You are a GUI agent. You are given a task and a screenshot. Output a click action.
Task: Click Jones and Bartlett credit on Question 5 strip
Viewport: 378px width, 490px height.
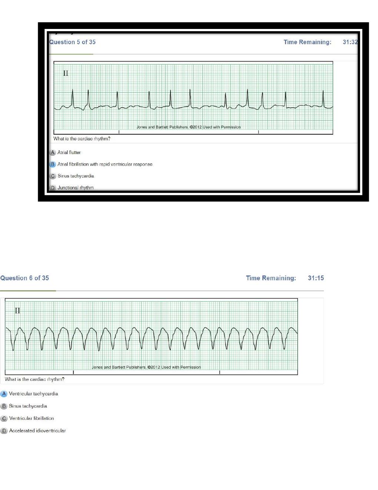[189, 127]
